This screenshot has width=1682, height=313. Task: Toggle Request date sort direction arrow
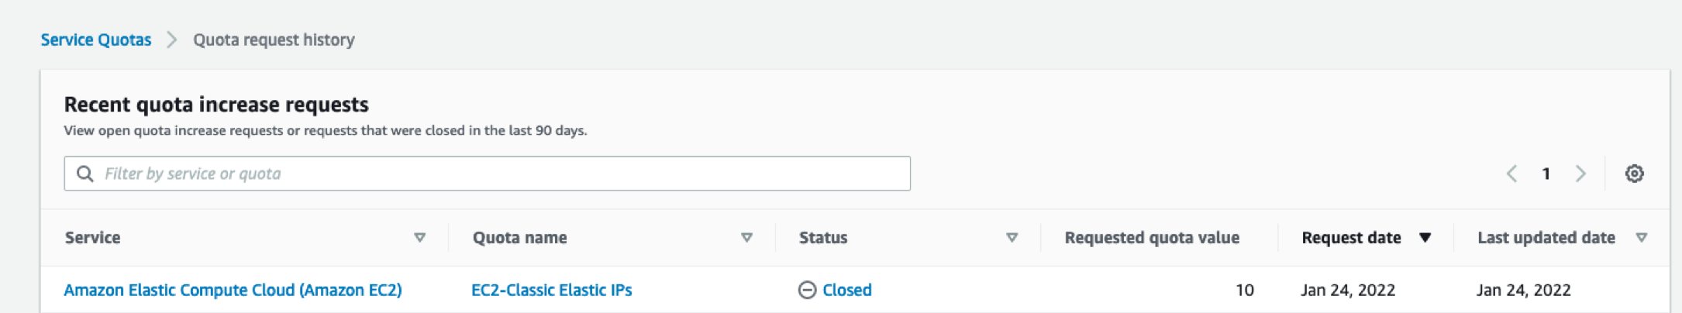point(1425,238)
